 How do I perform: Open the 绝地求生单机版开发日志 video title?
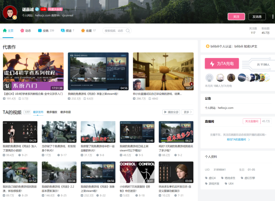175,189
